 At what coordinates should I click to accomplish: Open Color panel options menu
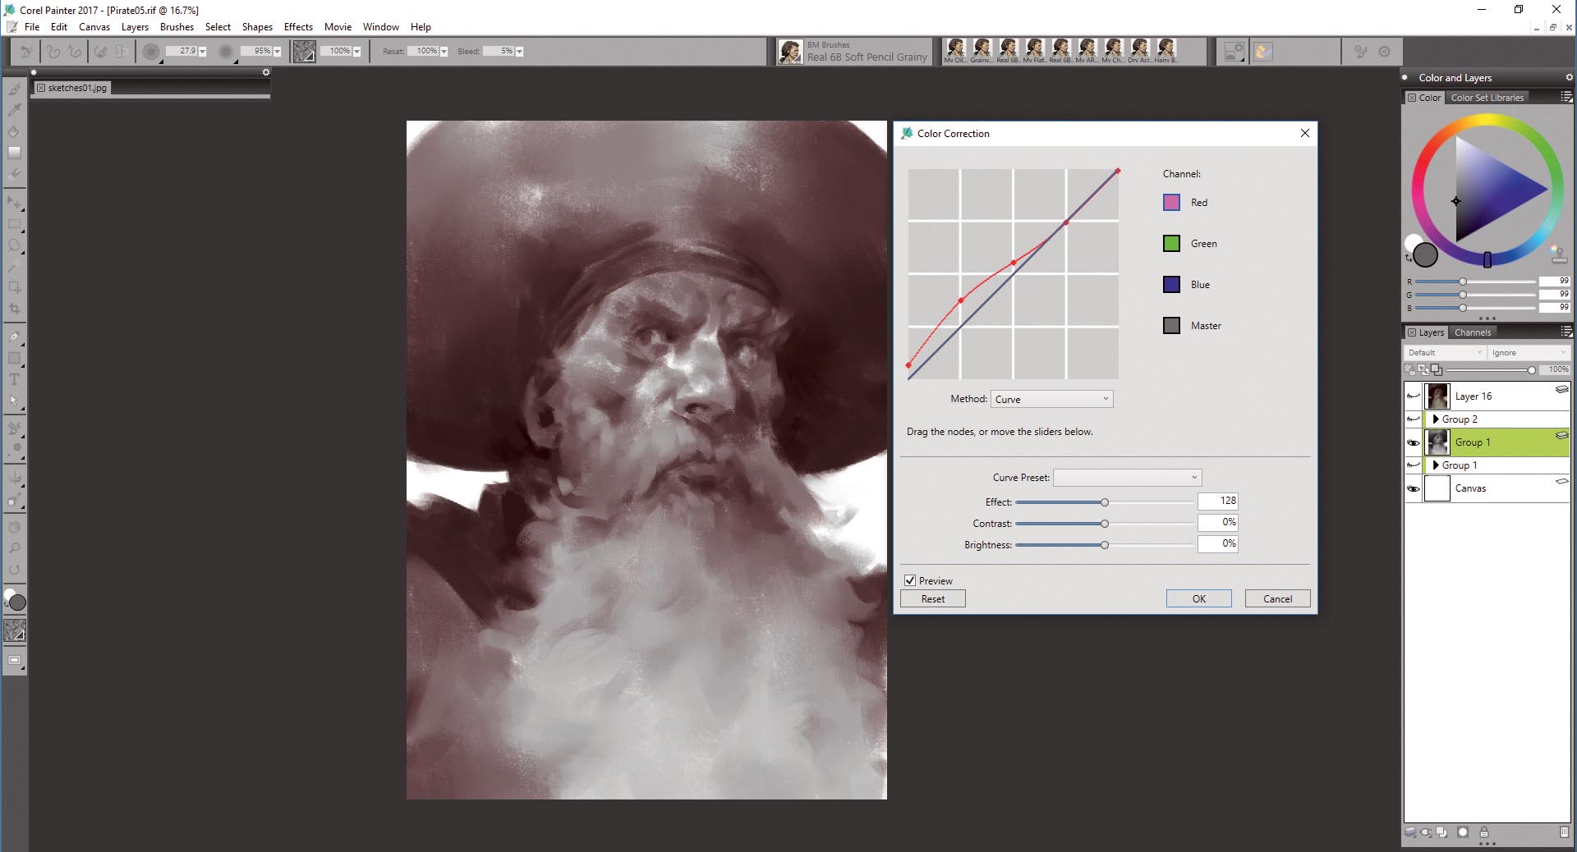[1566, 97]
